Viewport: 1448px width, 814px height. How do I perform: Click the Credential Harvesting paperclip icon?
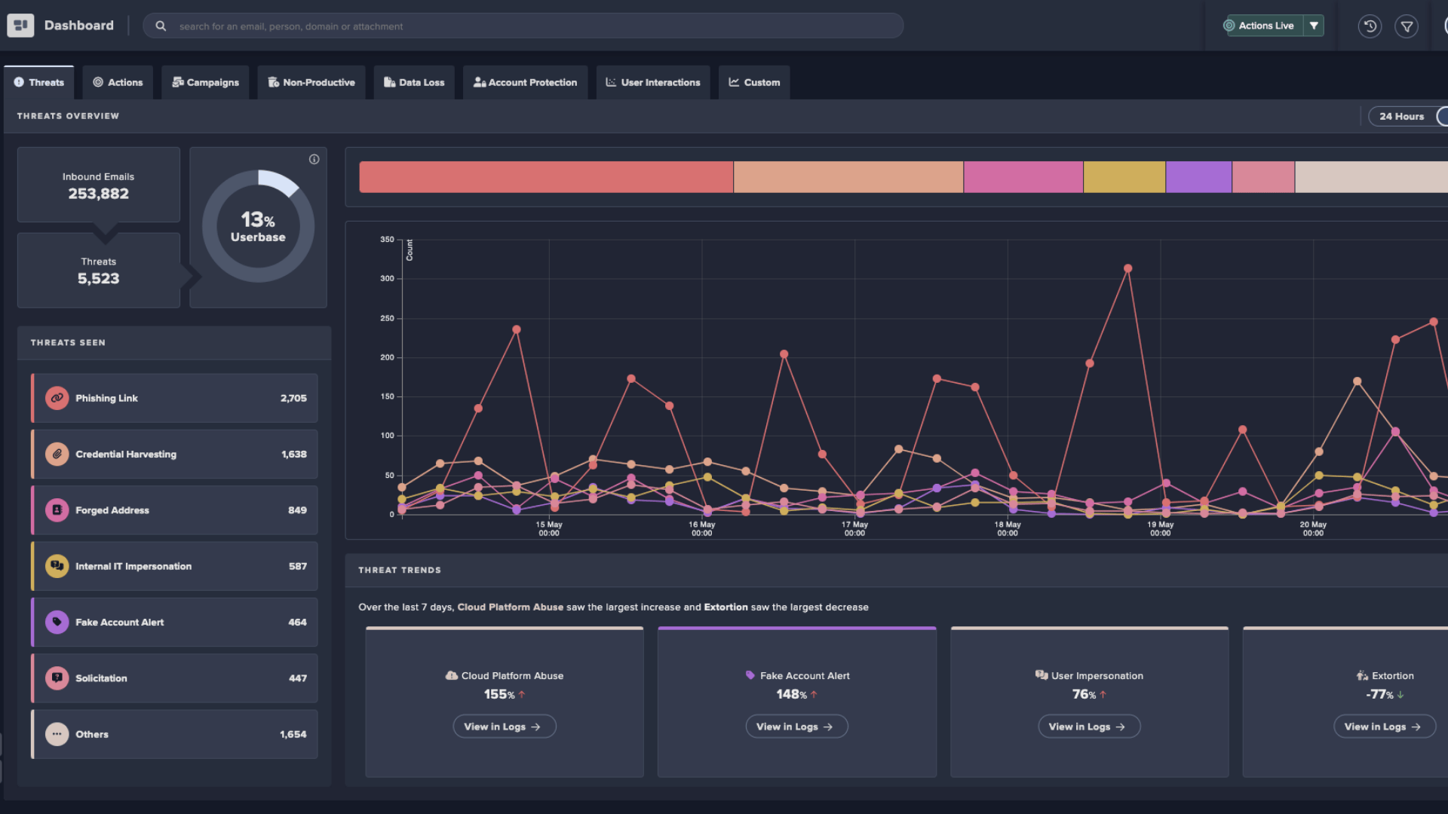[x=57, y=454]
